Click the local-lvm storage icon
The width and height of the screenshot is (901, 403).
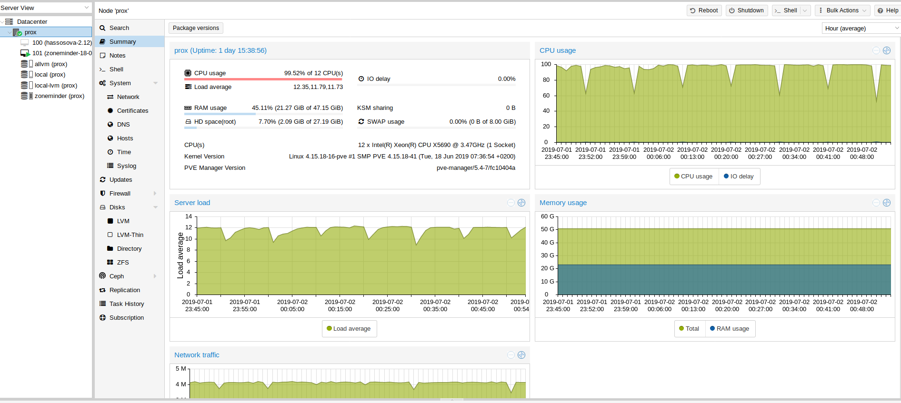[24, 85]
